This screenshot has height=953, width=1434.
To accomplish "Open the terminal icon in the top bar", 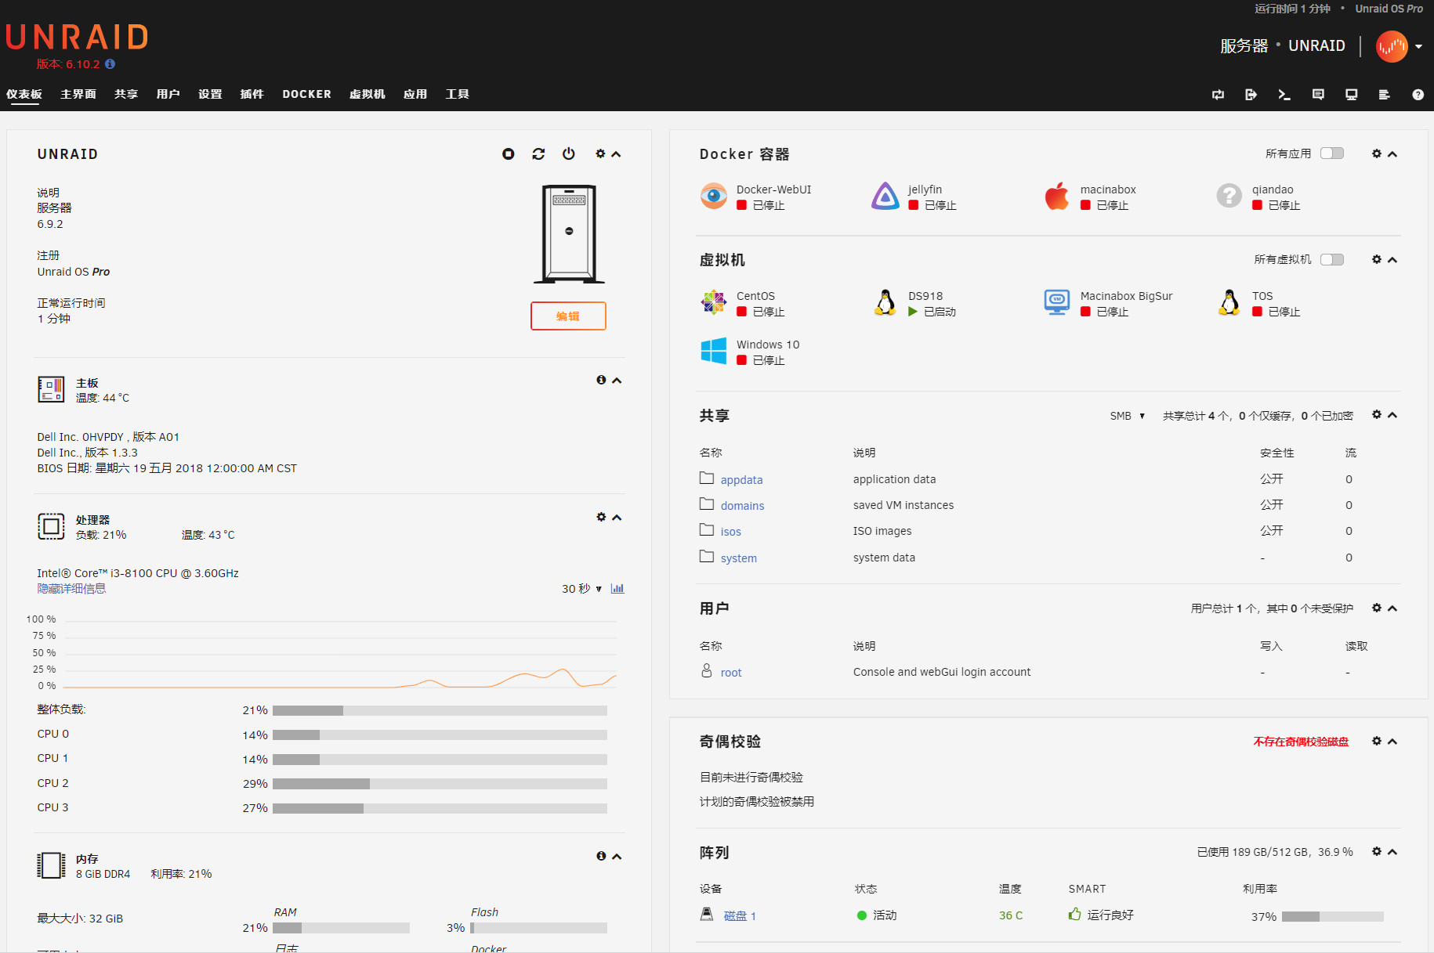I will click(x=1284, y=95).
